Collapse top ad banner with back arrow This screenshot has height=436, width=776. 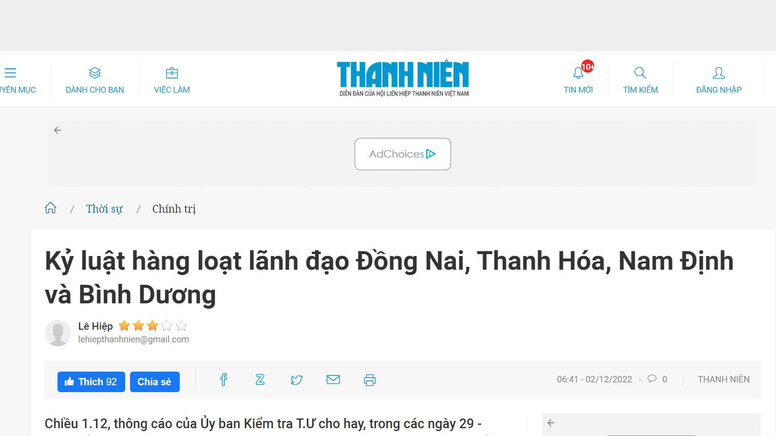tap(57, 130)
